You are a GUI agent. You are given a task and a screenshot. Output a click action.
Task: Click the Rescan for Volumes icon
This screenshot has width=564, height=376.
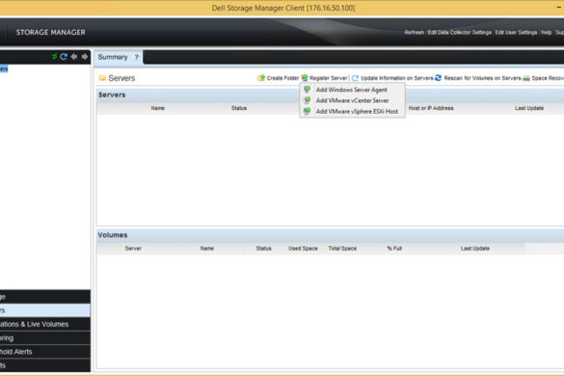(x=438, y=78)
